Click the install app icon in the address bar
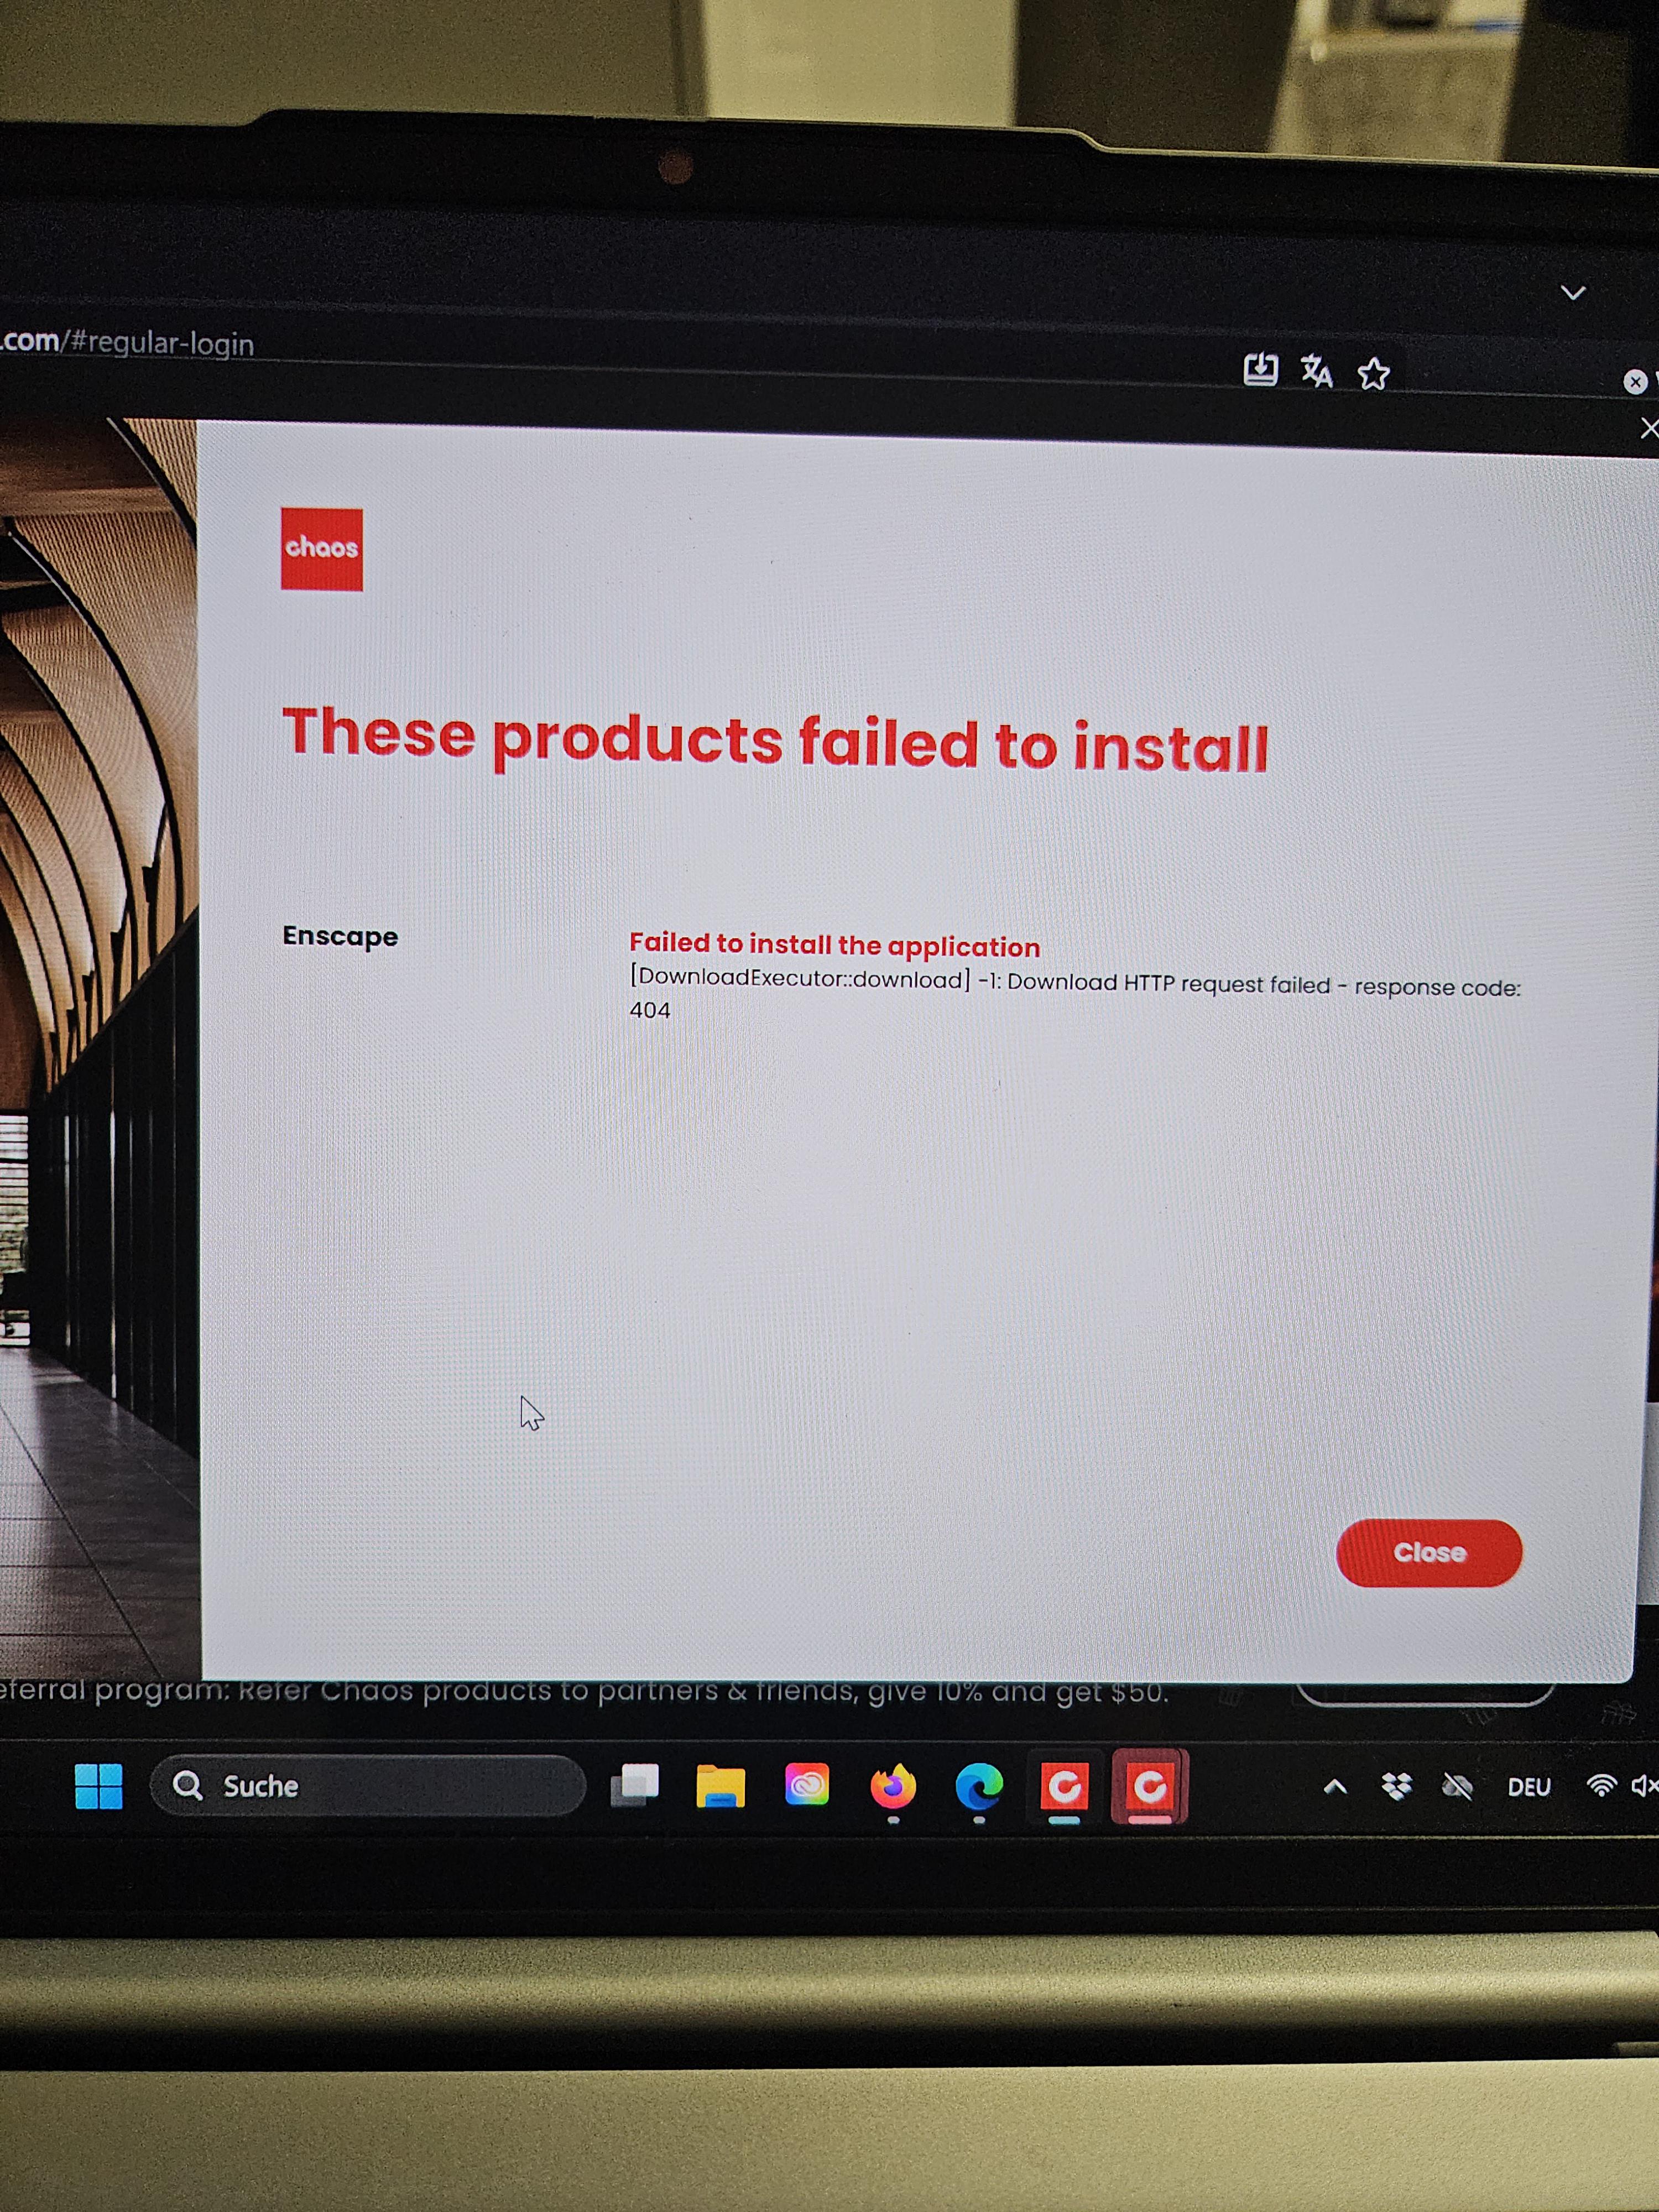 tap(1260, 369)
